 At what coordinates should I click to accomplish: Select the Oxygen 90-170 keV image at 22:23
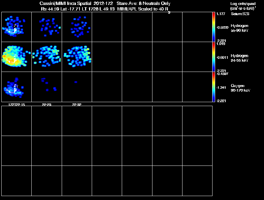[47, 87]
